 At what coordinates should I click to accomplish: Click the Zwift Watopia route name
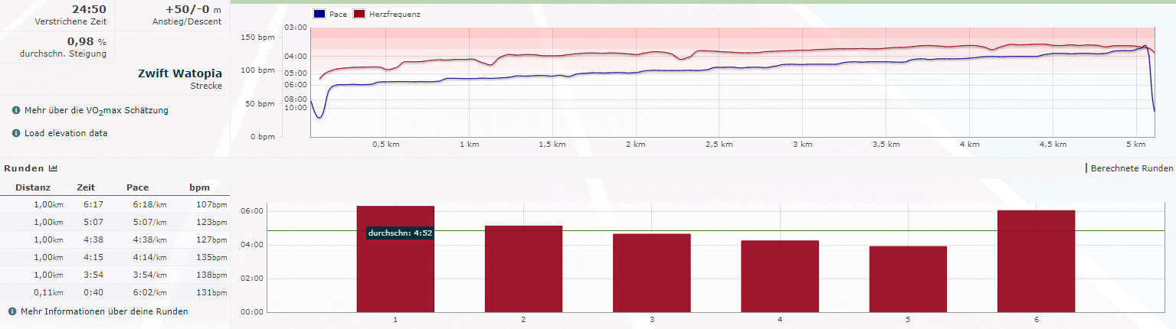point(179,74)
